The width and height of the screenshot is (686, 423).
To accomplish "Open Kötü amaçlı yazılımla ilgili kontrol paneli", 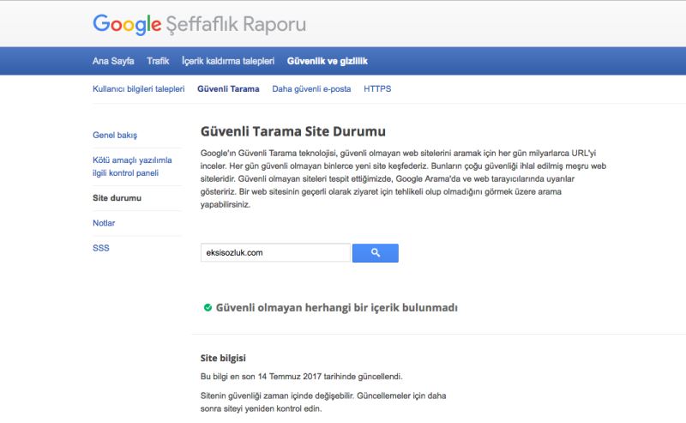I will coord(132,166).
